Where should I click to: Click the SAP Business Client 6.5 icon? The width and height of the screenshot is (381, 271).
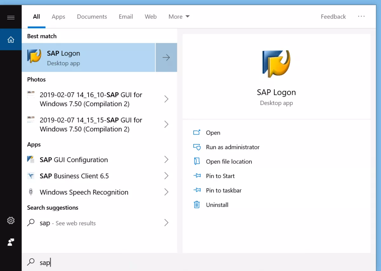click(31, 176)
